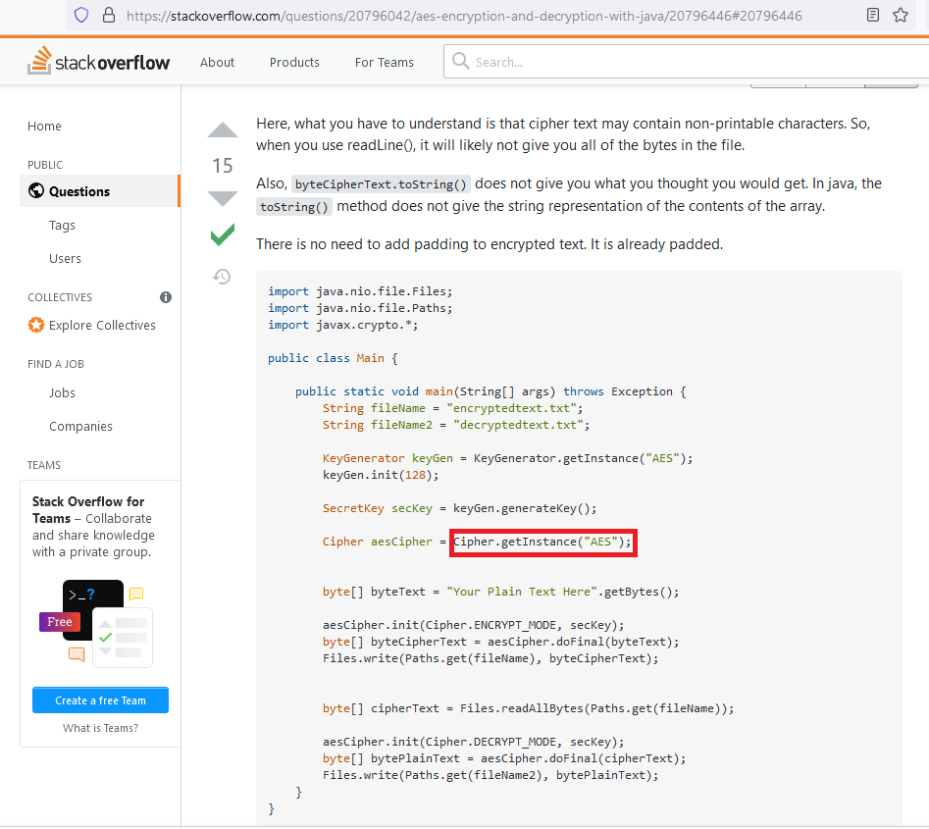Viewport: 929px width, 829px height.
Task: Click the byteCipherText doFinal code line
Action: point(500,642)
